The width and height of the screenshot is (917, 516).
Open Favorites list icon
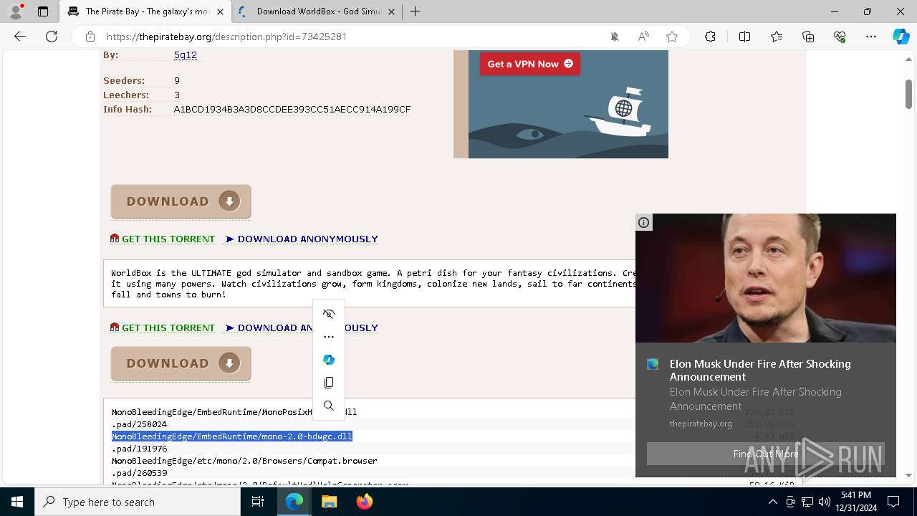tap(777, 37)
